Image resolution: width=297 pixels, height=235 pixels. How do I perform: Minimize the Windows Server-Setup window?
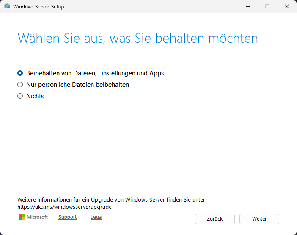point(248,6)
